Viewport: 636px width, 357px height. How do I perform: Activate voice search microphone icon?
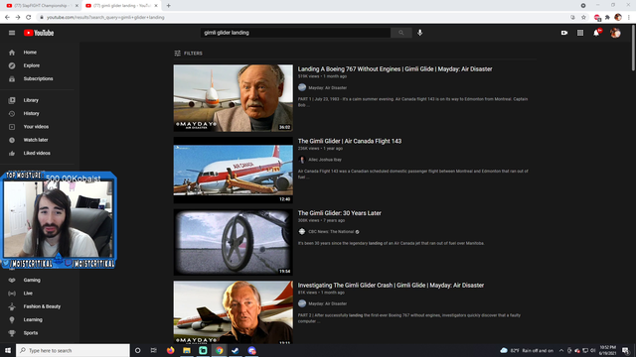coord(419,33)
